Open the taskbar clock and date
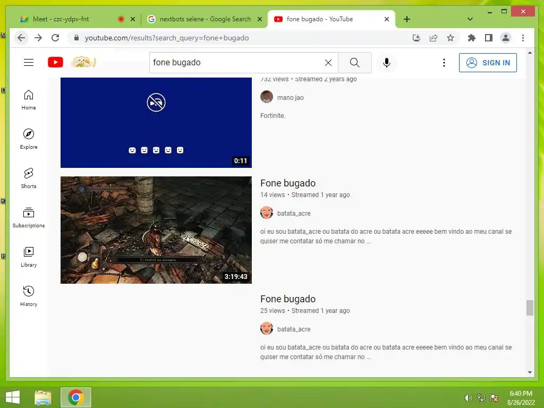Screen dimensions: 544x408 tap(521, 398)
